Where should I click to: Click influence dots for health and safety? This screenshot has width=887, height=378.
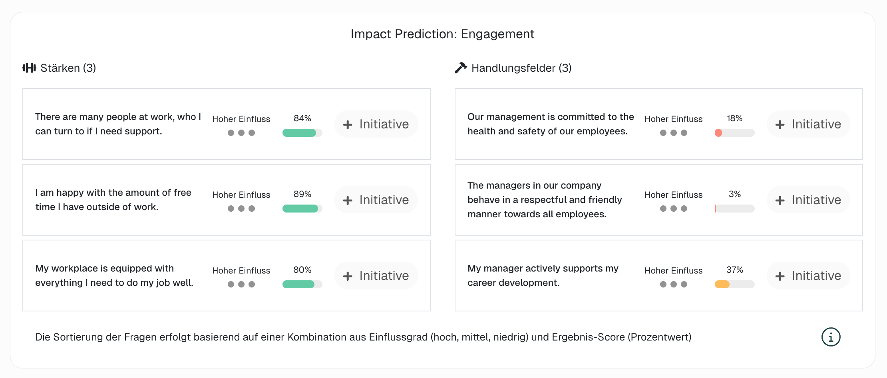pos(673,133)
